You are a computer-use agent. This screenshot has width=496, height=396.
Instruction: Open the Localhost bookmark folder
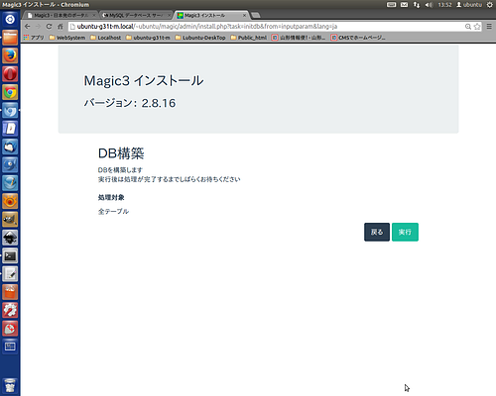105,38
